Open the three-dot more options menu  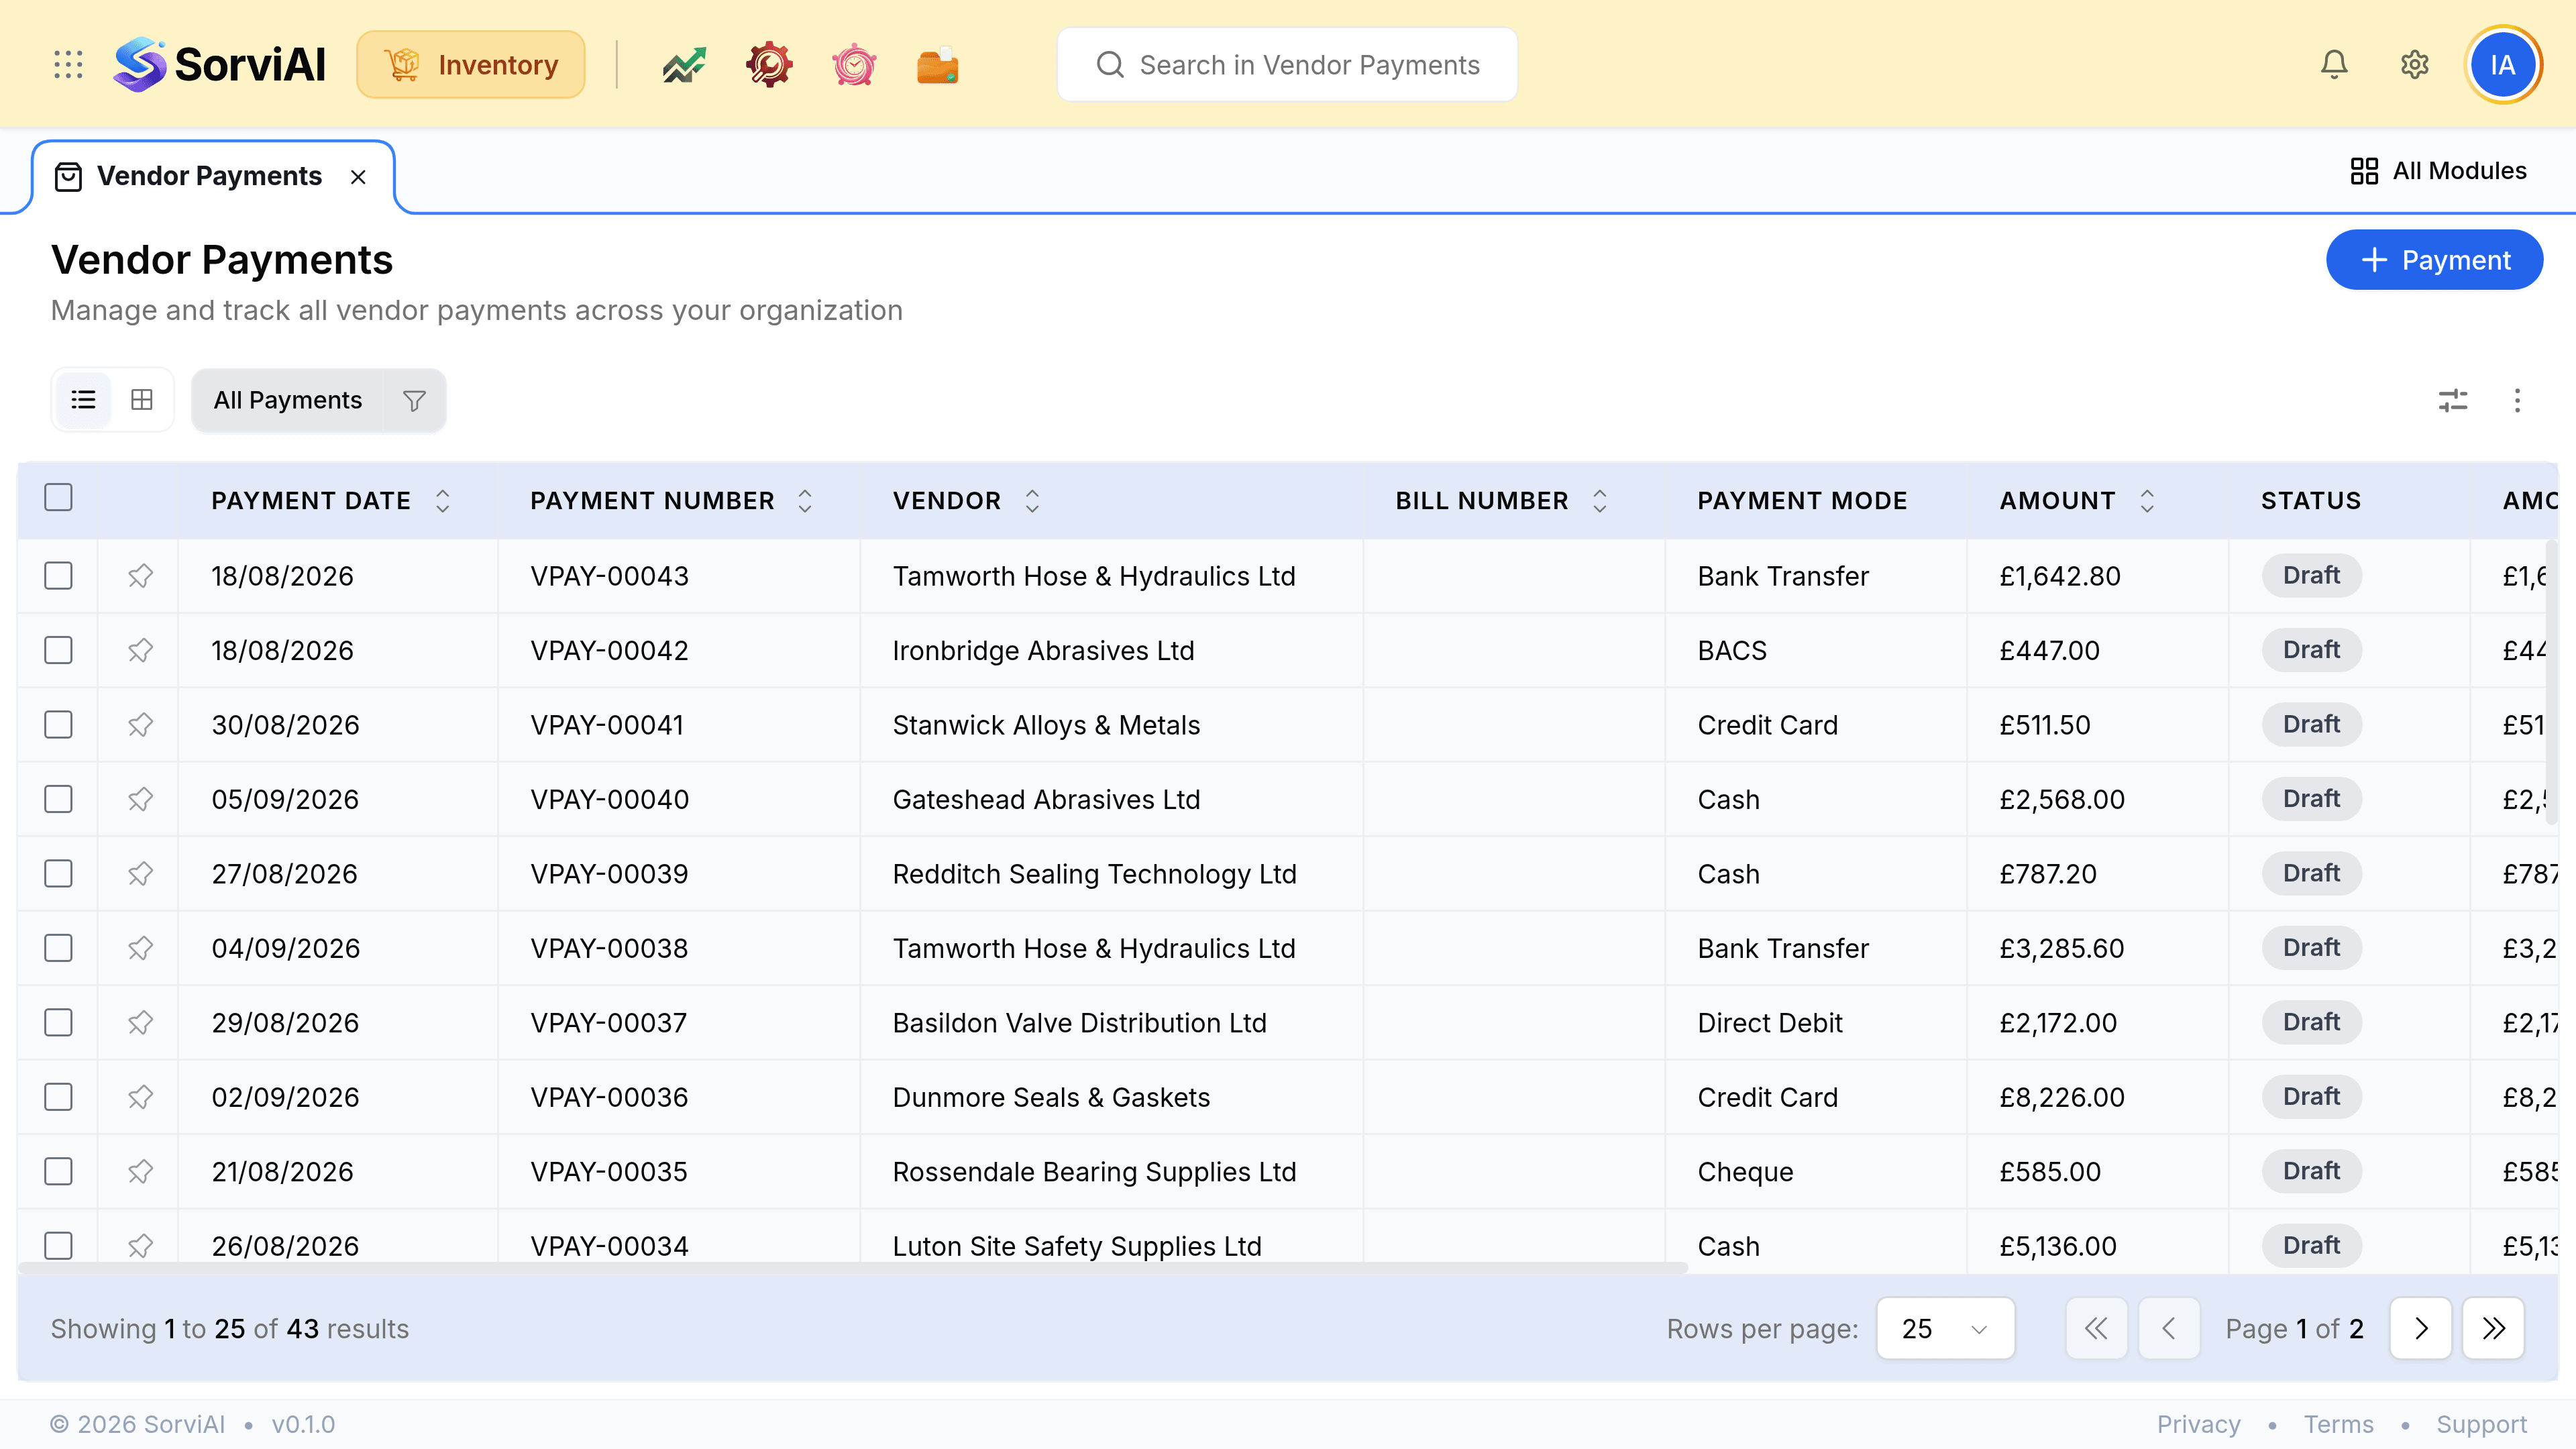[2517, 400]
